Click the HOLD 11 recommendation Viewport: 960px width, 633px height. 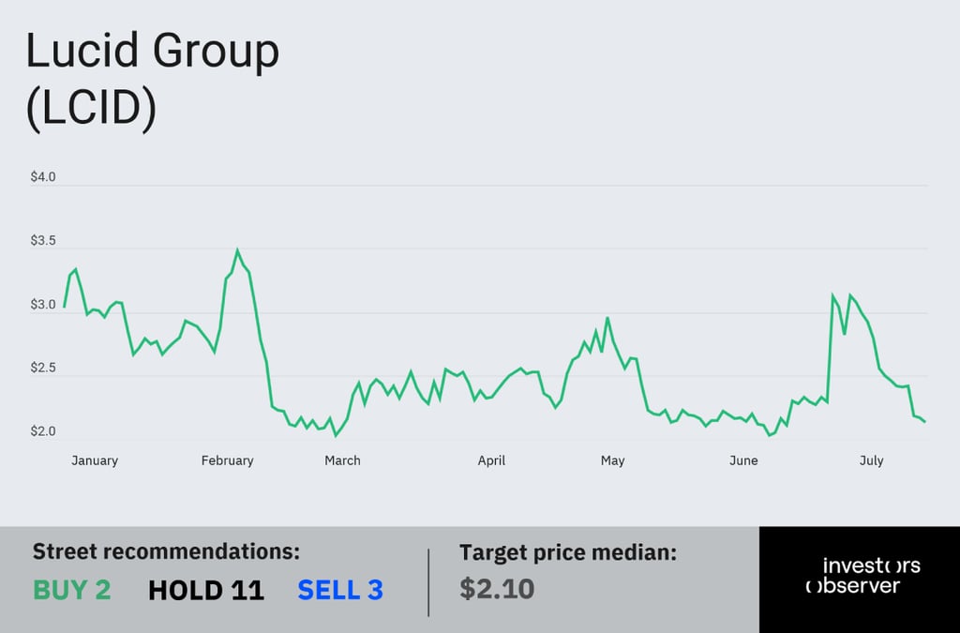(x=205, y=590)
